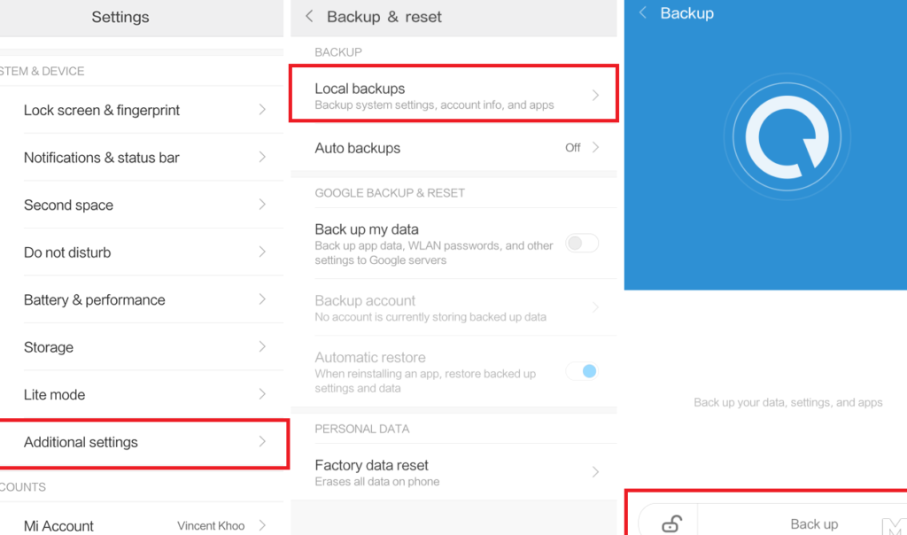
Task: Expand Local backups chevron arrow
Action: point(595,96)
